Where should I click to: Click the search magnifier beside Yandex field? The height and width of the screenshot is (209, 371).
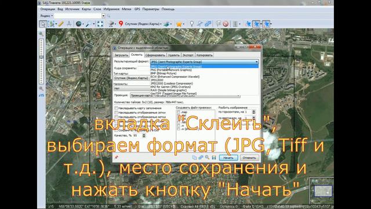[x=108, y=16]
